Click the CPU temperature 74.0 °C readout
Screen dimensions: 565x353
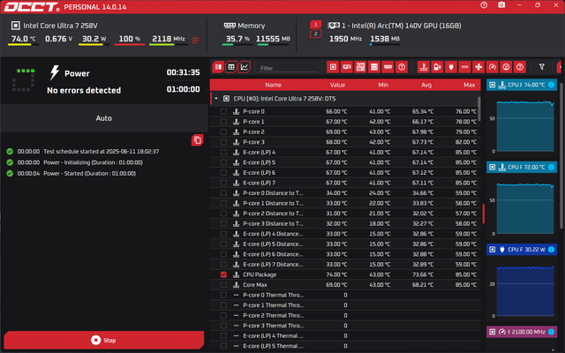click(x=24, y=39)
